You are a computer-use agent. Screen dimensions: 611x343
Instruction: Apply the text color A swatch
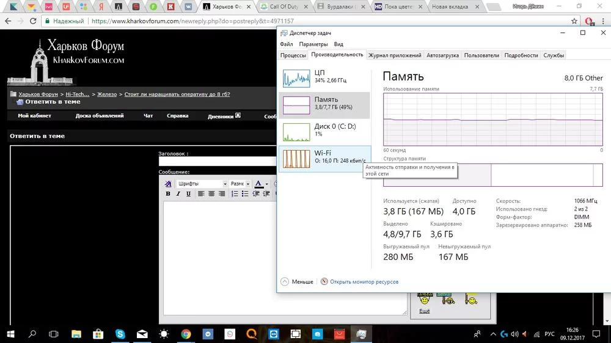[x=258, y=184]
